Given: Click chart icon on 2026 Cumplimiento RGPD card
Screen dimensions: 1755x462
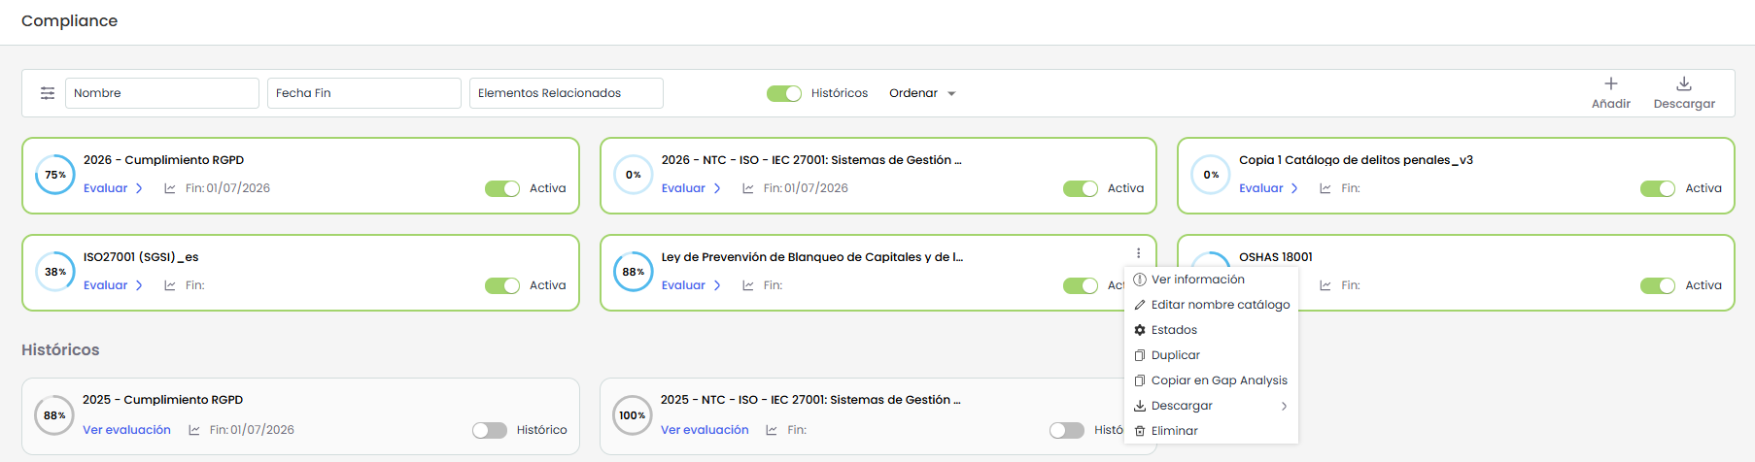Looking at the screenshot, I should click(170, 188).
